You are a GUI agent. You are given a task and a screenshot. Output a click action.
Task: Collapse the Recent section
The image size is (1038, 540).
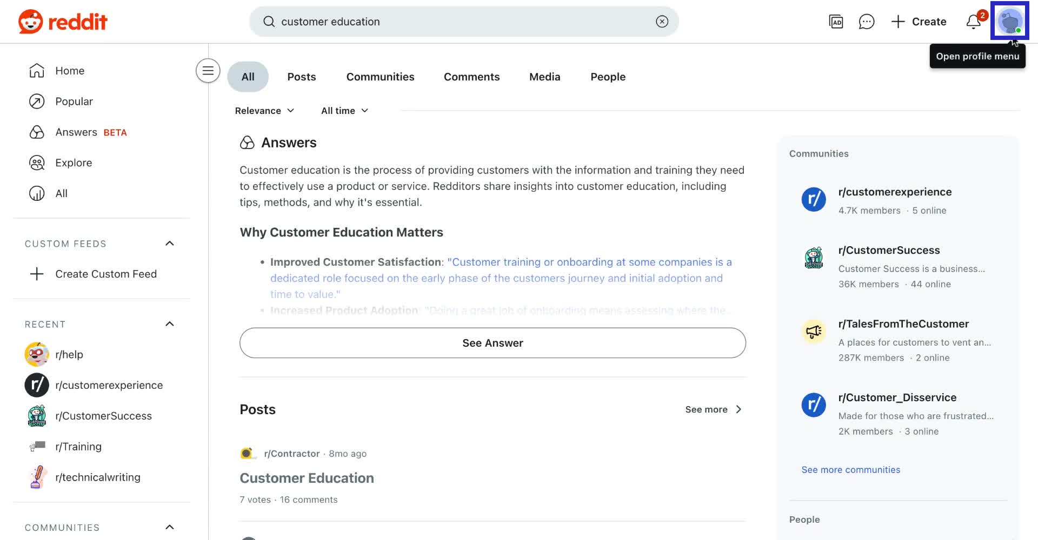[x=169, y=324]
